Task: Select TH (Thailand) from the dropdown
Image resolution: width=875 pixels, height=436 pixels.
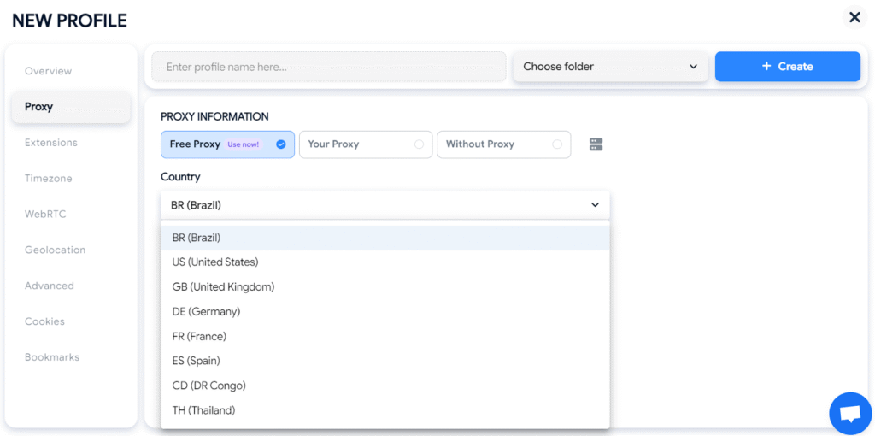Action: point(203,410)
